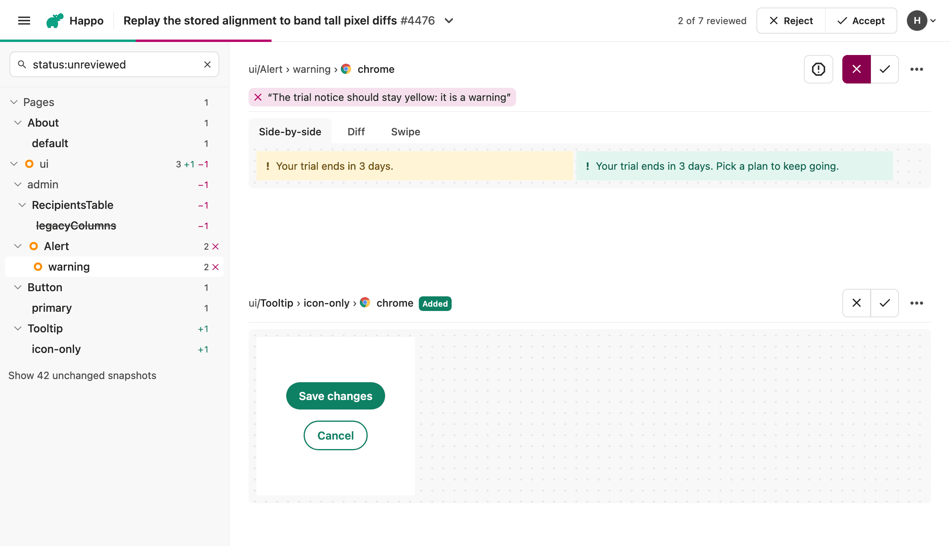Click the search magnifier icon
The image size is (950, 546).
22,64
